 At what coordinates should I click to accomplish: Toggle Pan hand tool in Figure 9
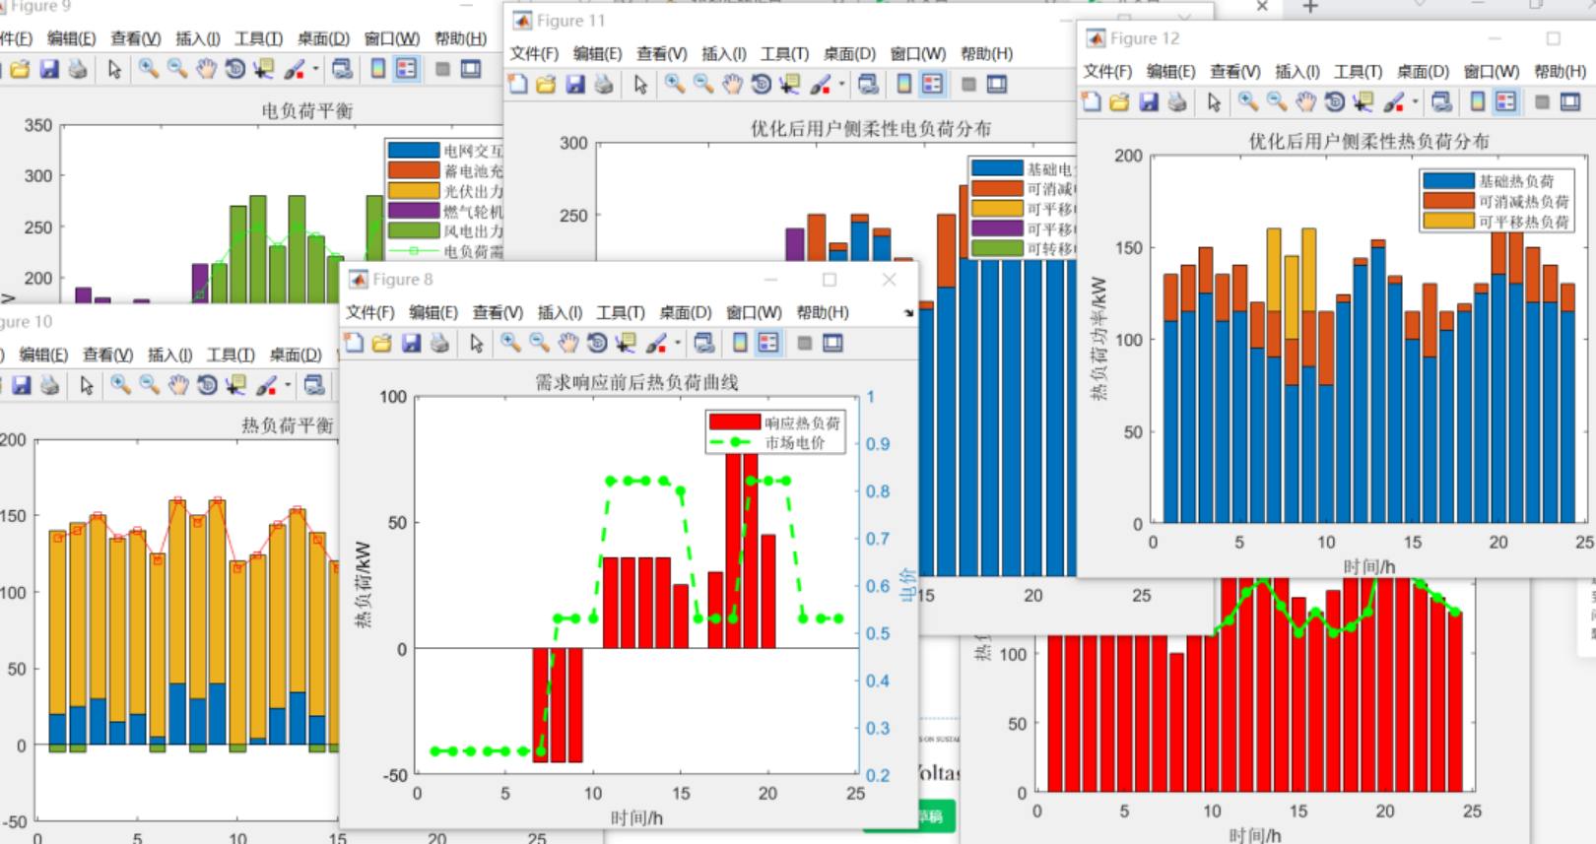click(206, 69)
